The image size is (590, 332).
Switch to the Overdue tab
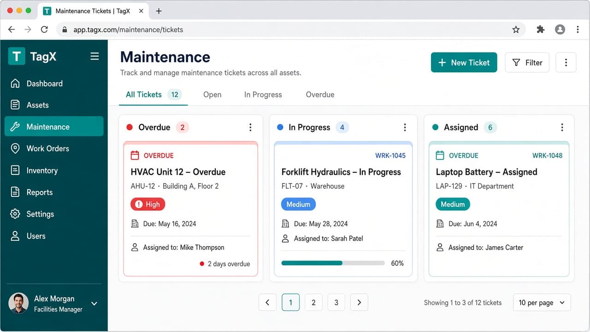click(x=320, y=95)
